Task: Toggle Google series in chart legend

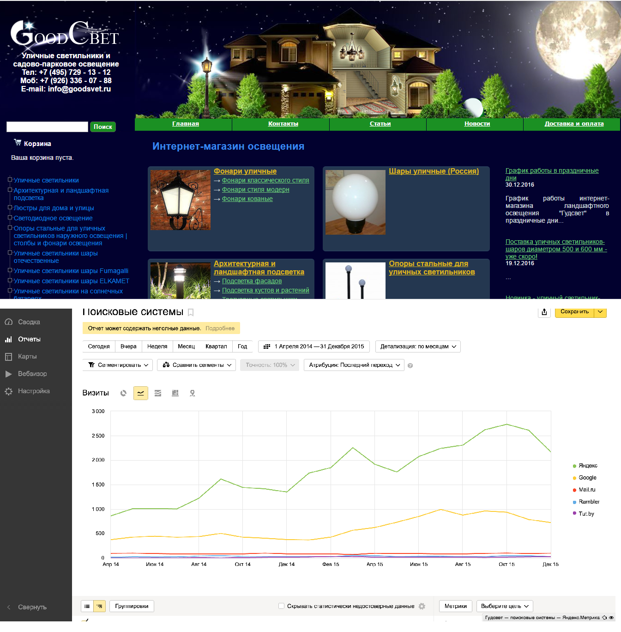Action: pyautogui.click(x=585, y=478)
